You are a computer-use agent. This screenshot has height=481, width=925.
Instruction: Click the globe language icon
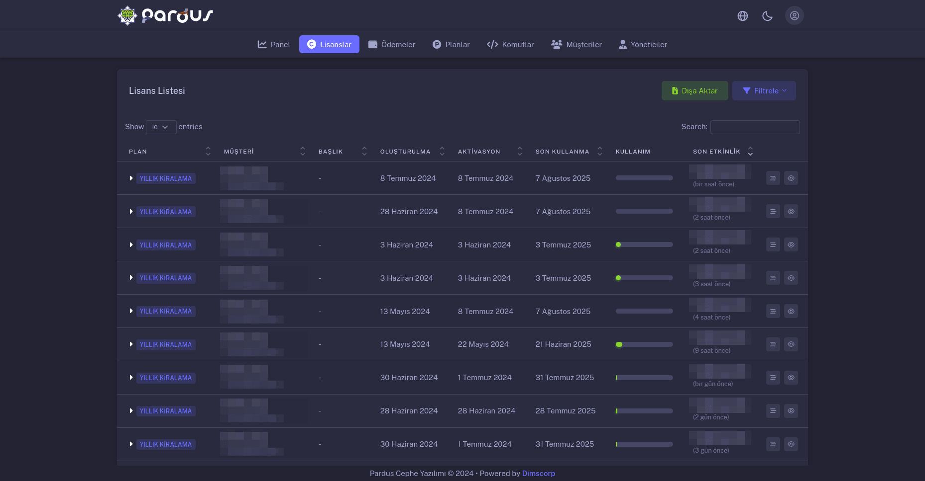(x=742, y=16)
